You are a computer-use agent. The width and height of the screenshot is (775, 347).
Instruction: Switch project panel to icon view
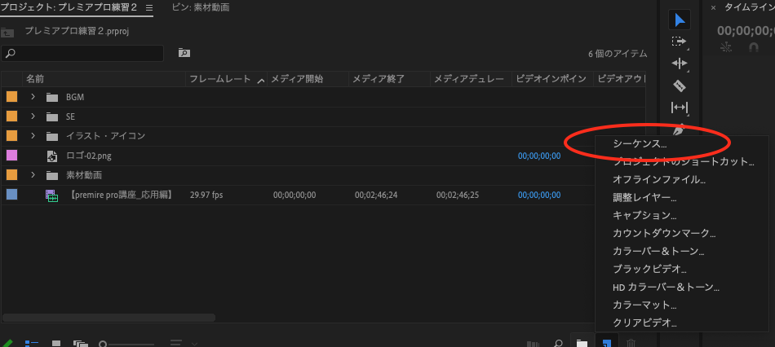click(x=56, y=343)
